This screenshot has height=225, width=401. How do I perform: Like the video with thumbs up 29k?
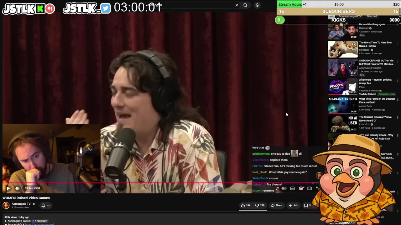coord(246,205)
